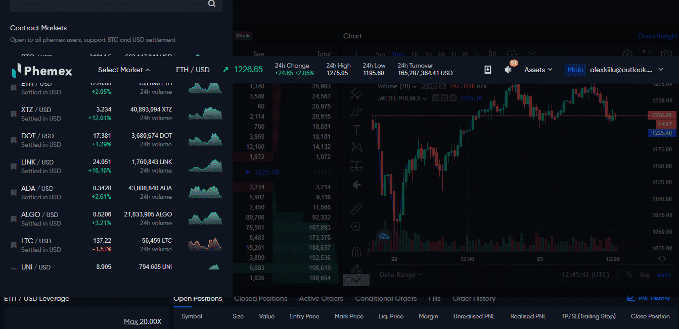Bookmark the ALGO / USD market

pyautogui.click(x=14, y=219)
